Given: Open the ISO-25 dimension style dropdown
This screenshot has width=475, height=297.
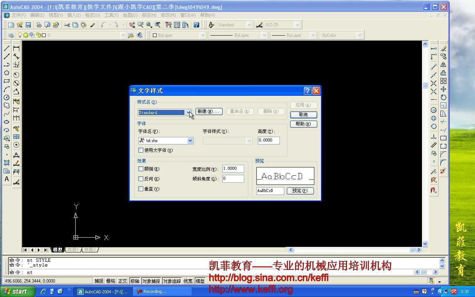Looking at the screenshot, I should 297,25.
